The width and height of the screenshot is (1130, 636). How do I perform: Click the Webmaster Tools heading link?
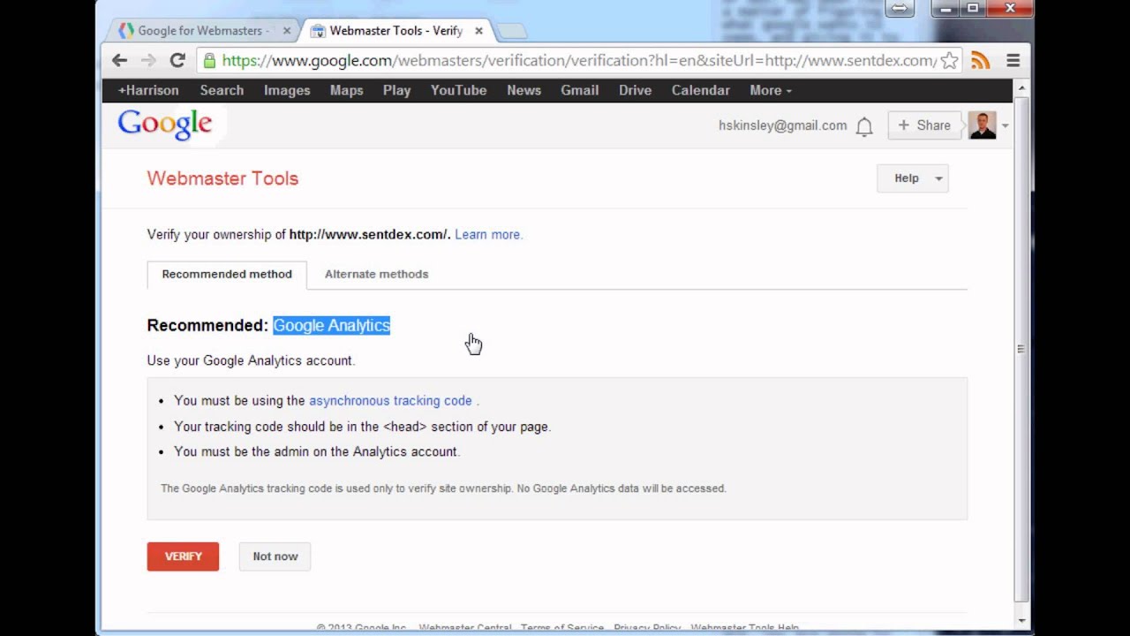tap(222, 178)
